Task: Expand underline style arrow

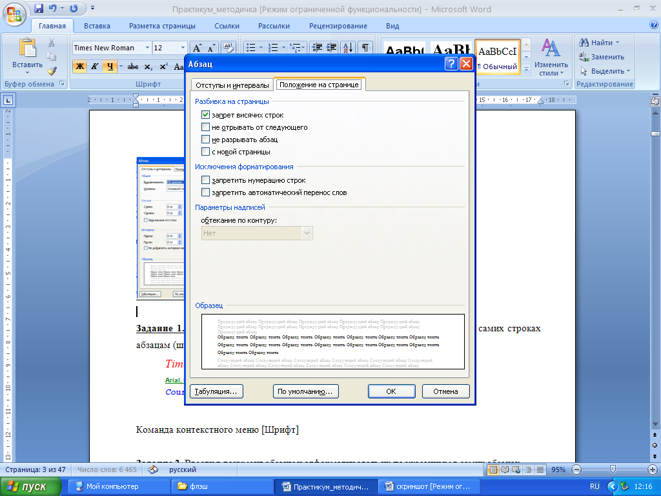Action: [121, 67]
